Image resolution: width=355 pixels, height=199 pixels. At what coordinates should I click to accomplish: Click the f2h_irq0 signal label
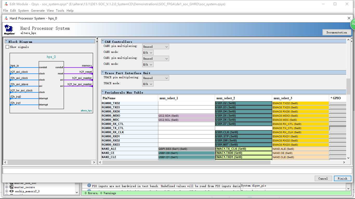16,97
